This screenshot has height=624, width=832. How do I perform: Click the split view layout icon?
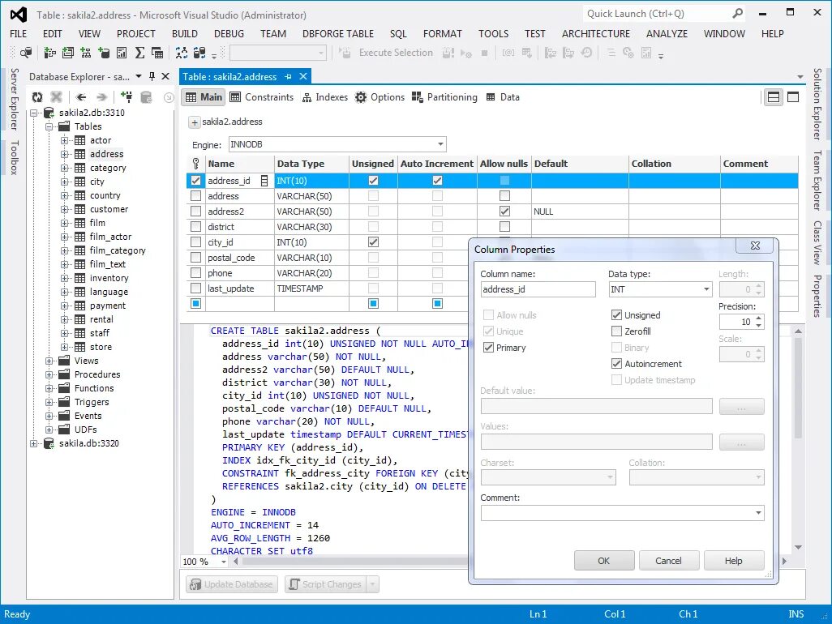[x=774, y=97]
